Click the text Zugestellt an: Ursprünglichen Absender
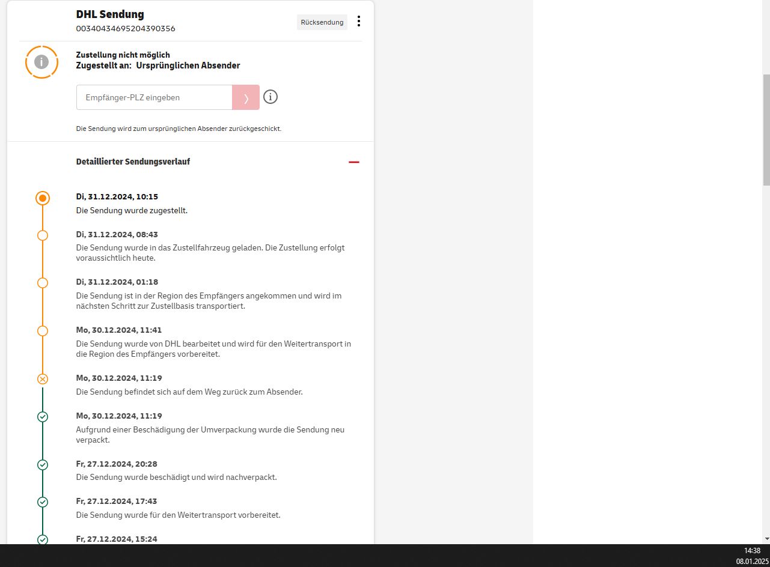The width and height of the screenshot is (770, 567). click(158, 65)
